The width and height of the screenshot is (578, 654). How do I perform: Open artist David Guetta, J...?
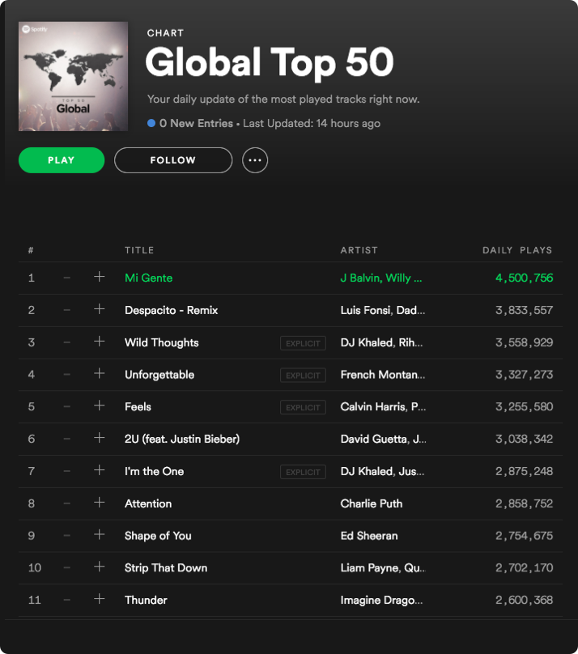pos(383,439)
